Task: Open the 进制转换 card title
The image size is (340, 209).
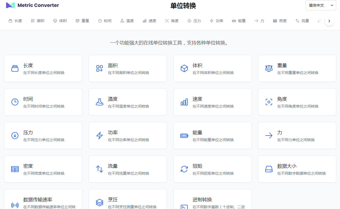Action: tap(202, 200)
